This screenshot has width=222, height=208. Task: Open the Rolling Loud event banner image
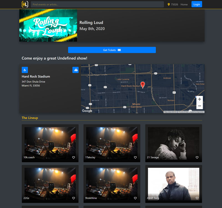pyautogui.click(x=48, y=25)
